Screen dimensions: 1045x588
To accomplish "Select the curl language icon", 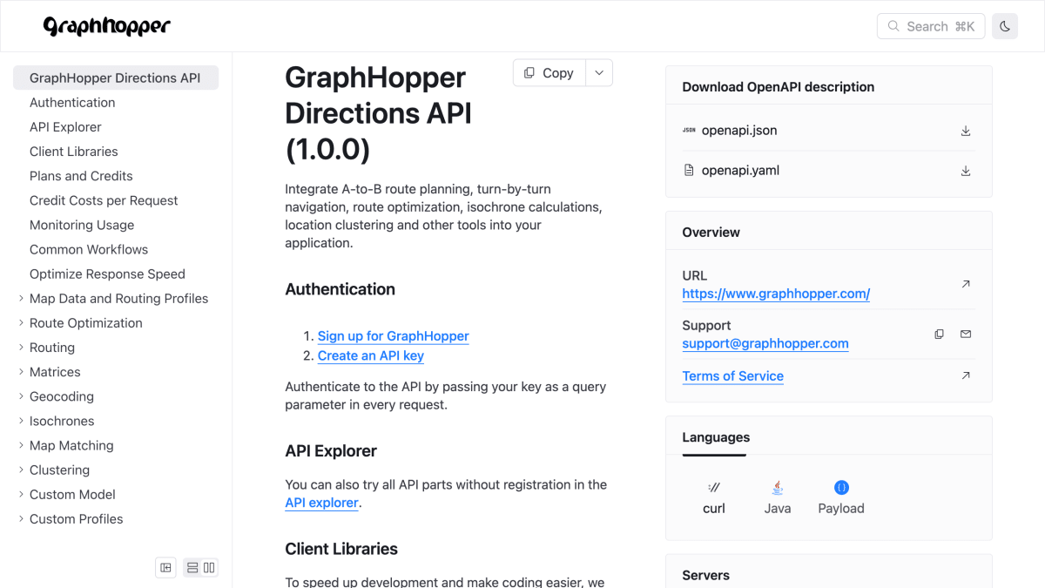I will tap(714, 488).
